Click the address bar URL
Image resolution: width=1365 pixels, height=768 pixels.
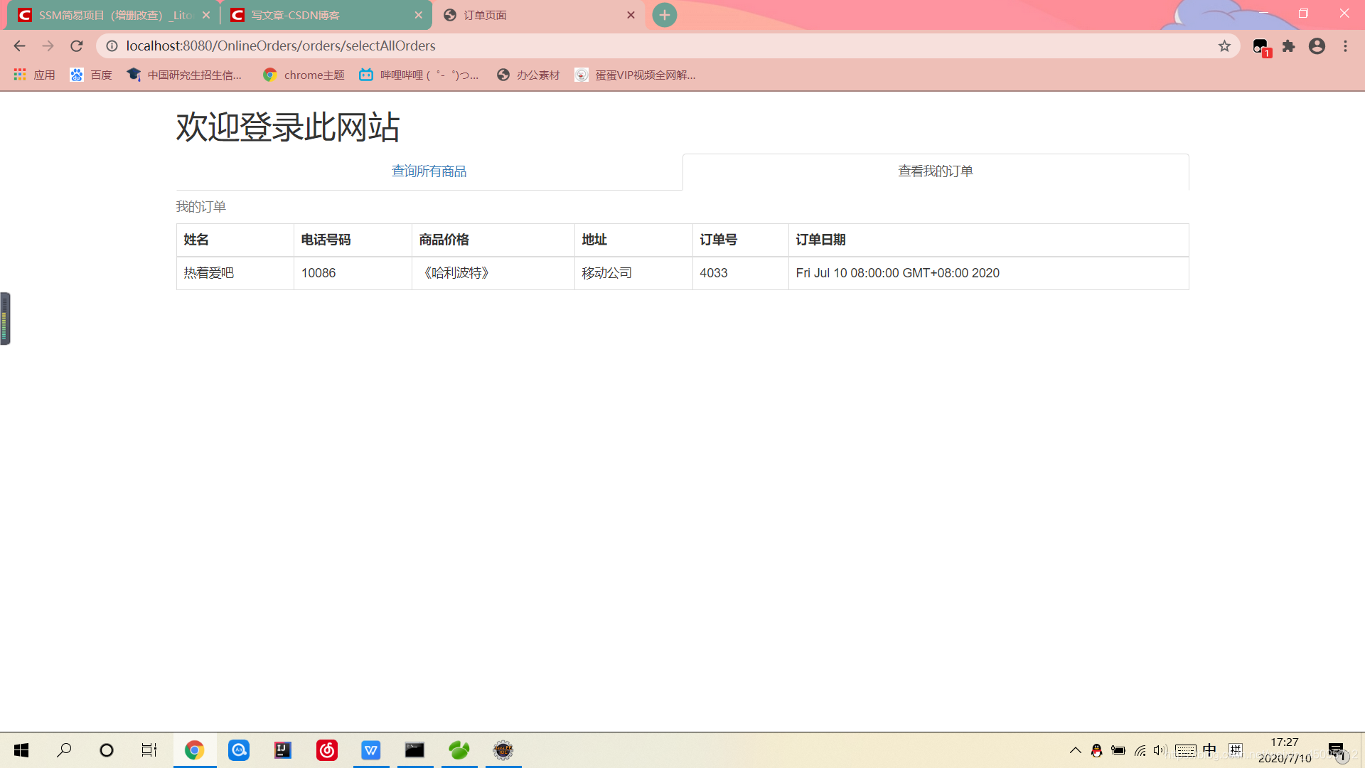tap(281, 46)
